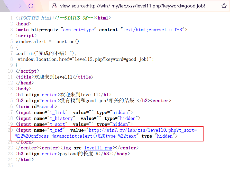The width and height of the screenshot is (230, 172).
Task: Open the not-secure site info icon
Action: pos(54,6)
